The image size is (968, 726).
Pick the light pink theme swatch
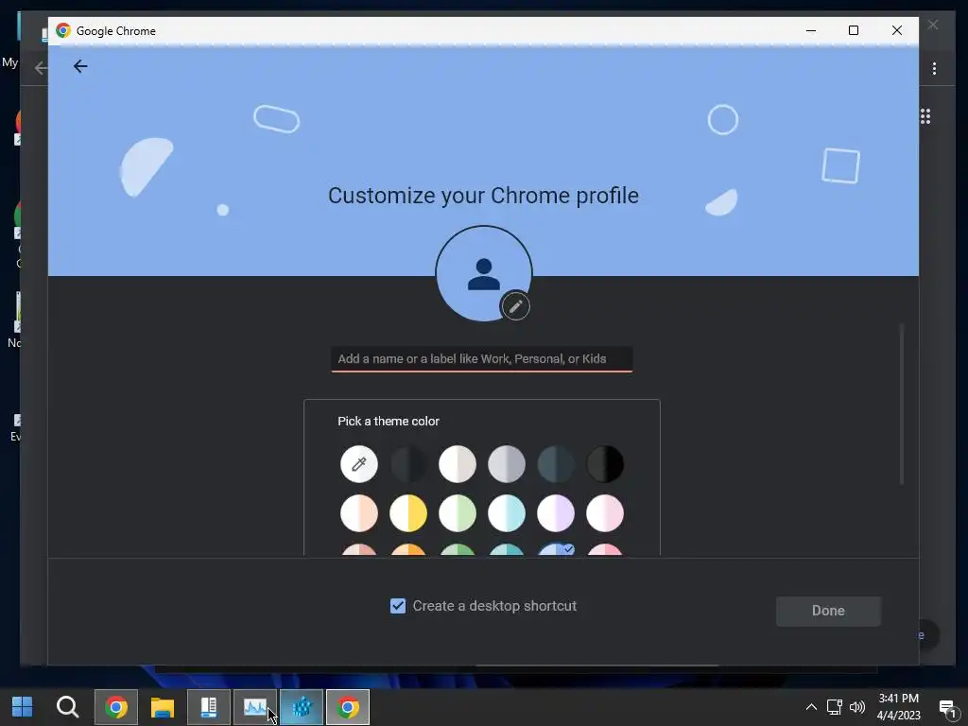[605, 513]
